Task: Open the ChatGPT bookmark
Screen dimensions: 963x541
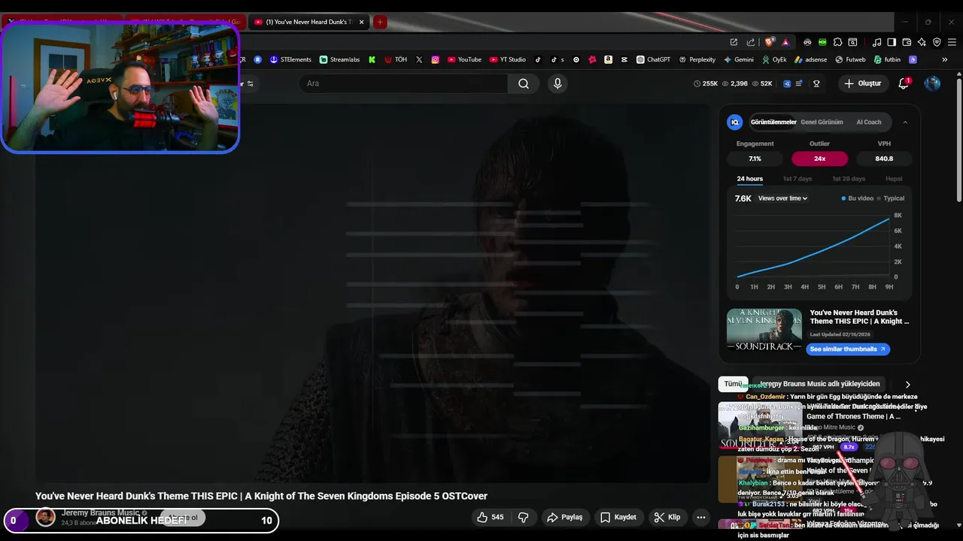Action: pos(653,59)
